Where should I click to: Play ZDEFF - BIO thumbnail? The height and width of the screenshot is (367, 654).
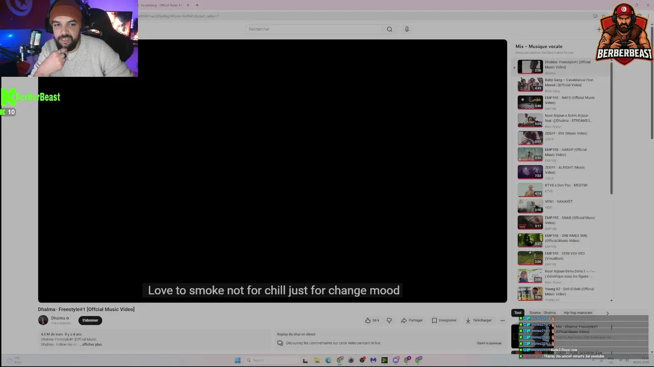click(x=530, y=138)
